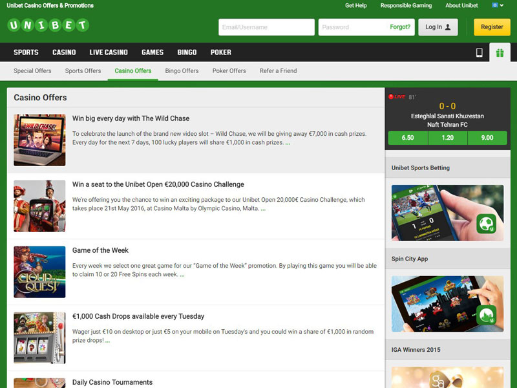Image resolution: width=517 pixels, height=388 pixels.
Task: Open the Poker section
Action: click(x=221, y=52)
